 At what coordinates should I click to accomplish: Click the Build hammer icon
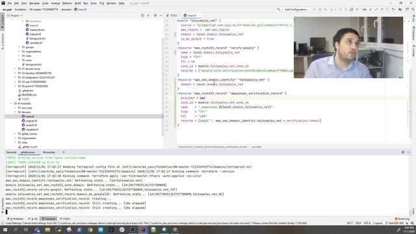279,9
